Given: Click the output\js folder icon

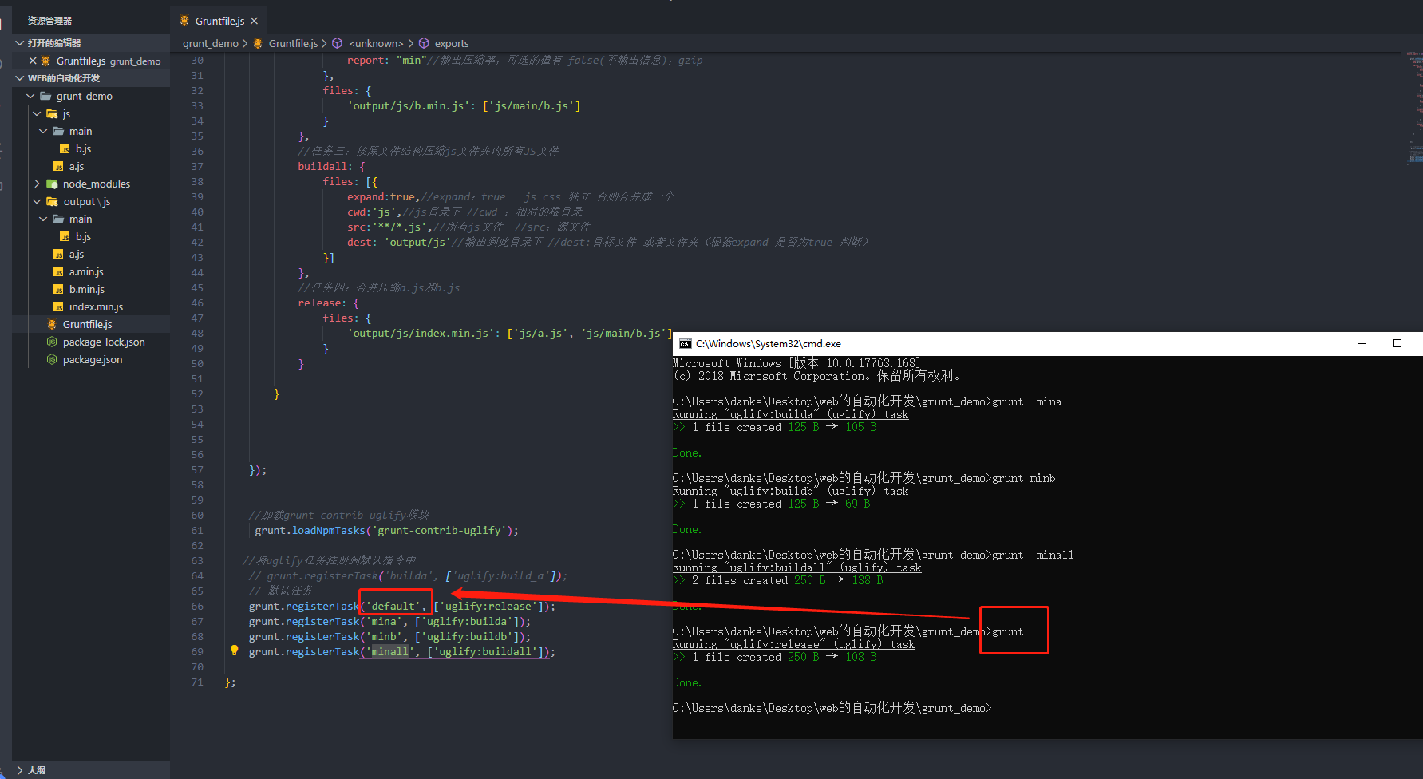Looking at the screenshot, I should tap(52, 201).
